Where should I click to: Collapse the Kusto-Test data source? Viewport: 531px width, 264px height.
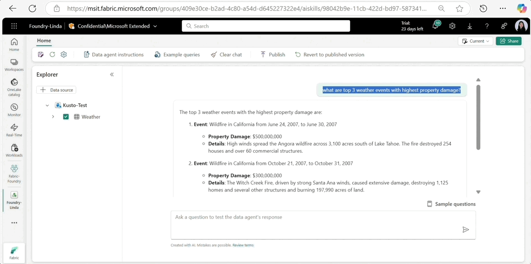point(47,105)
